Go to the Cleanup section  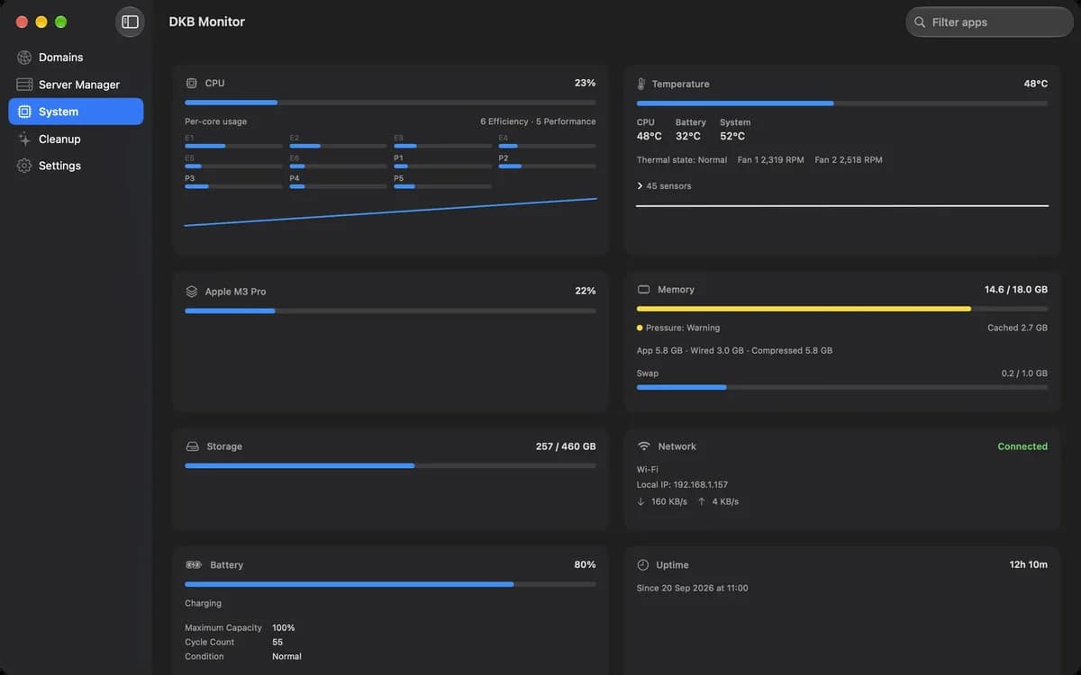(x=76, y=139)
